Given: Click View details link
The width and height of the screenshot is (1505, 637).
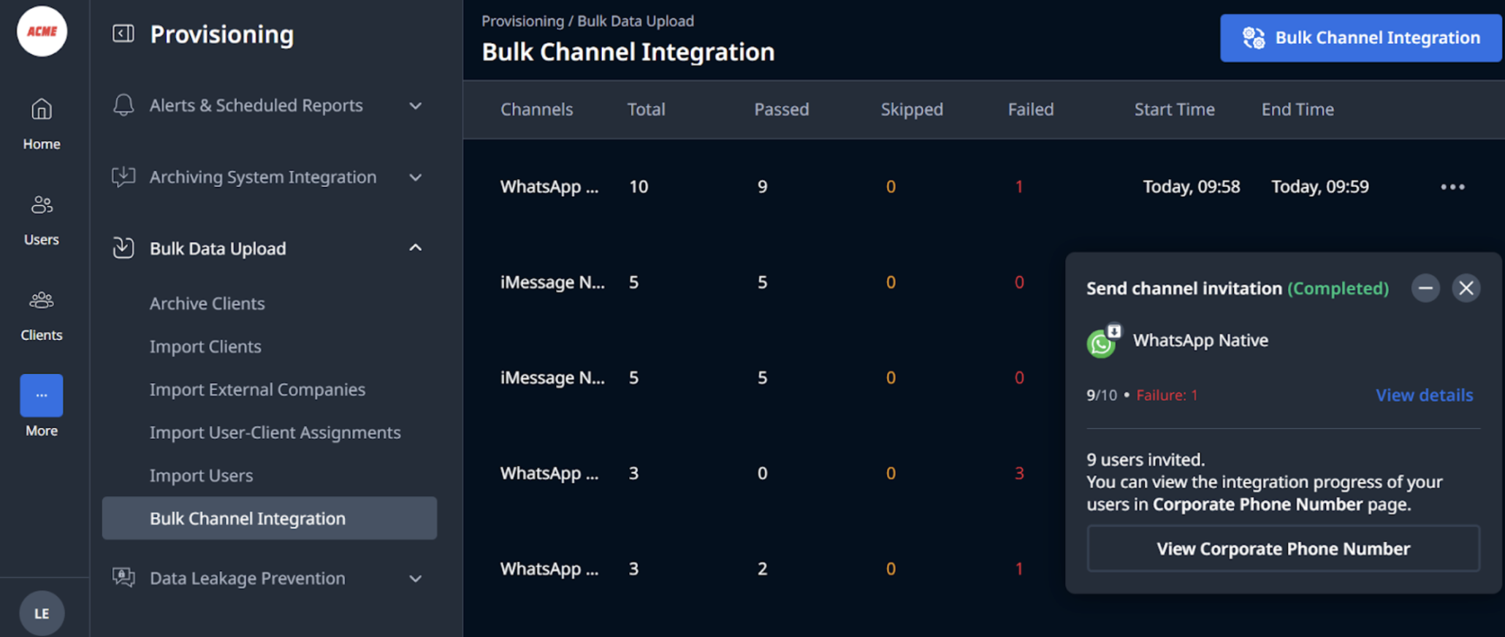Looking at the screenshot, I should tap(1424, 395).
